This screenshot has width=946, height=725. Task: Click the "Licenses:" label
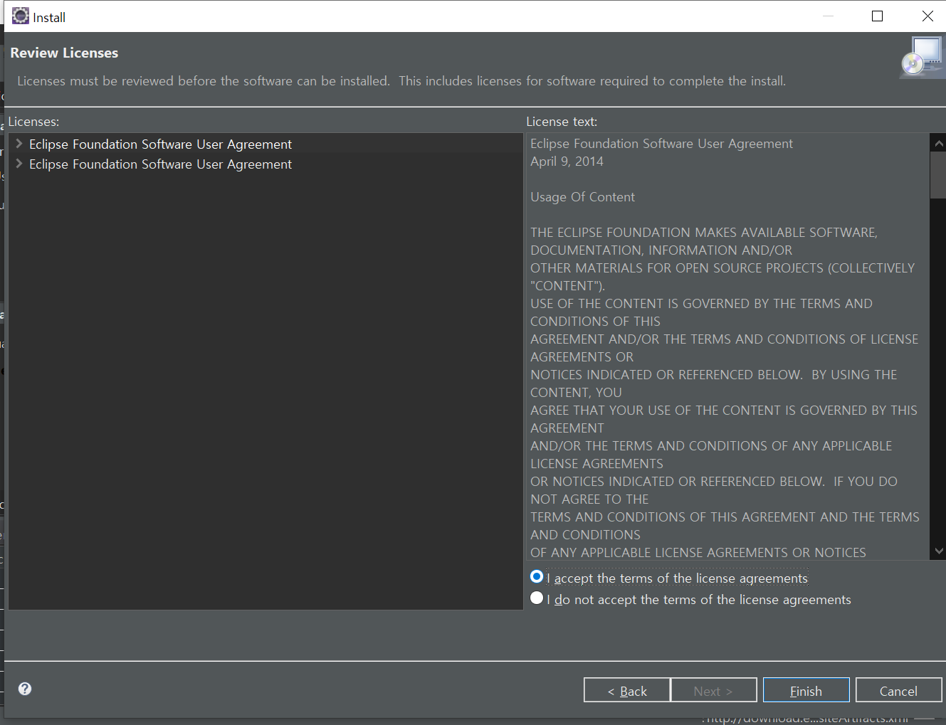pyautogui.click(x=33, y=122)
